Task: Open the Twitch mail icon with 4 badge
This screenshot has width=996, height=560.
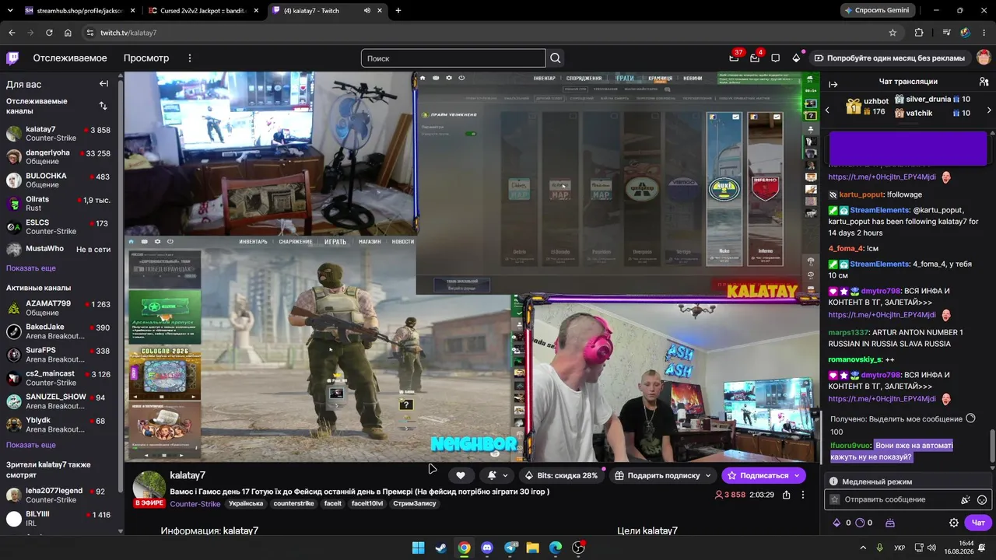Action: [755, 58]
